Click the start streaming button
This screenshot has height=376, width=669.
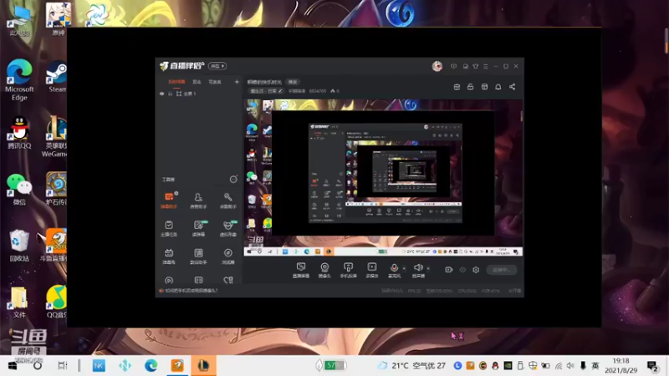(501, 270)
